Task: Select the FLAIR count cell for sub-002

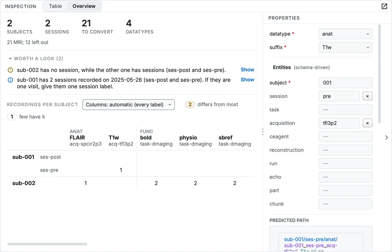Action: tap(85, 183)
